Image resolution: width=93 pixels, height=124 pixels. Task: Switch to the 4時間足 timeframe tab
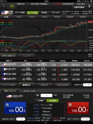(x=83, y=17)
